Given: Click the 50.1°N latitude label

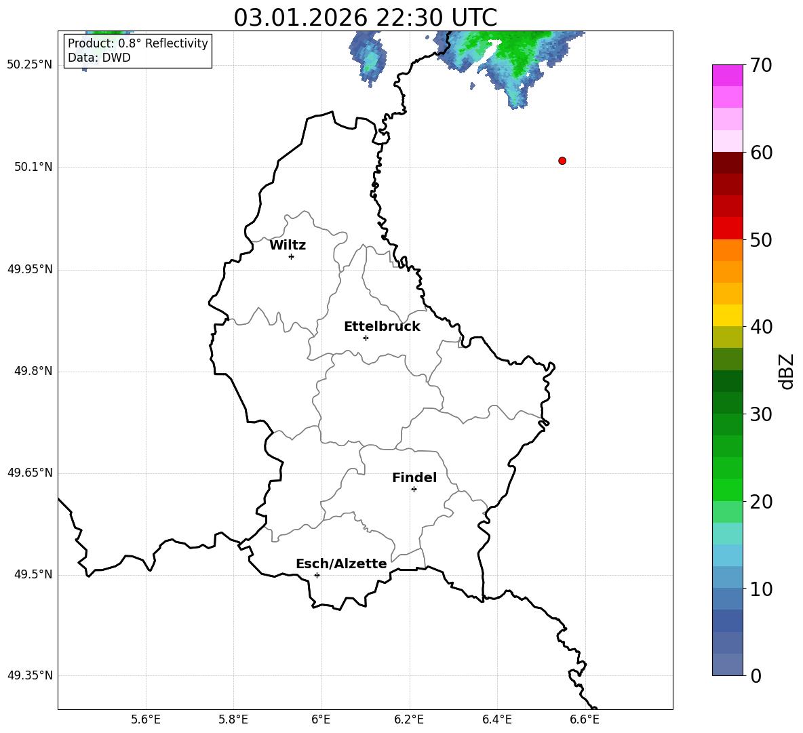Looking at the screenshot, I should click(33, 167).
